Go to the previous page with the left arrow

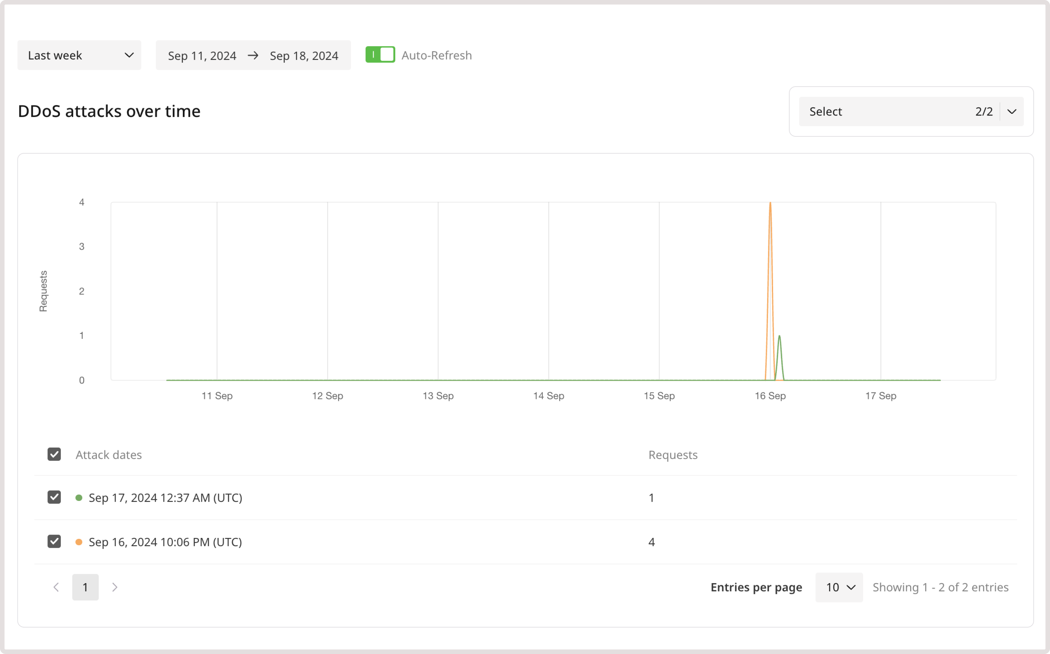click(x=56, y=587)
